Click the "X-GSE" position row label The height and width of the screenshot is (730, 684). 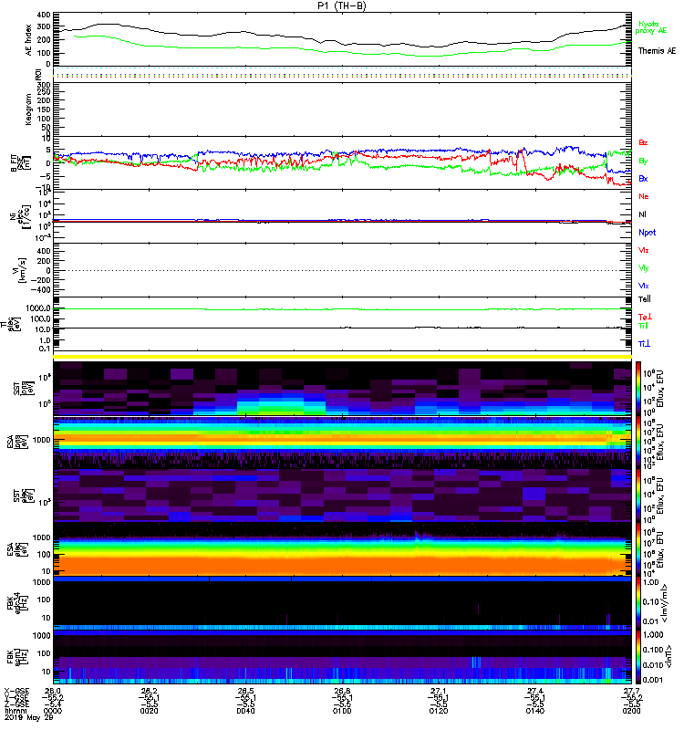[x=16, y=691]
